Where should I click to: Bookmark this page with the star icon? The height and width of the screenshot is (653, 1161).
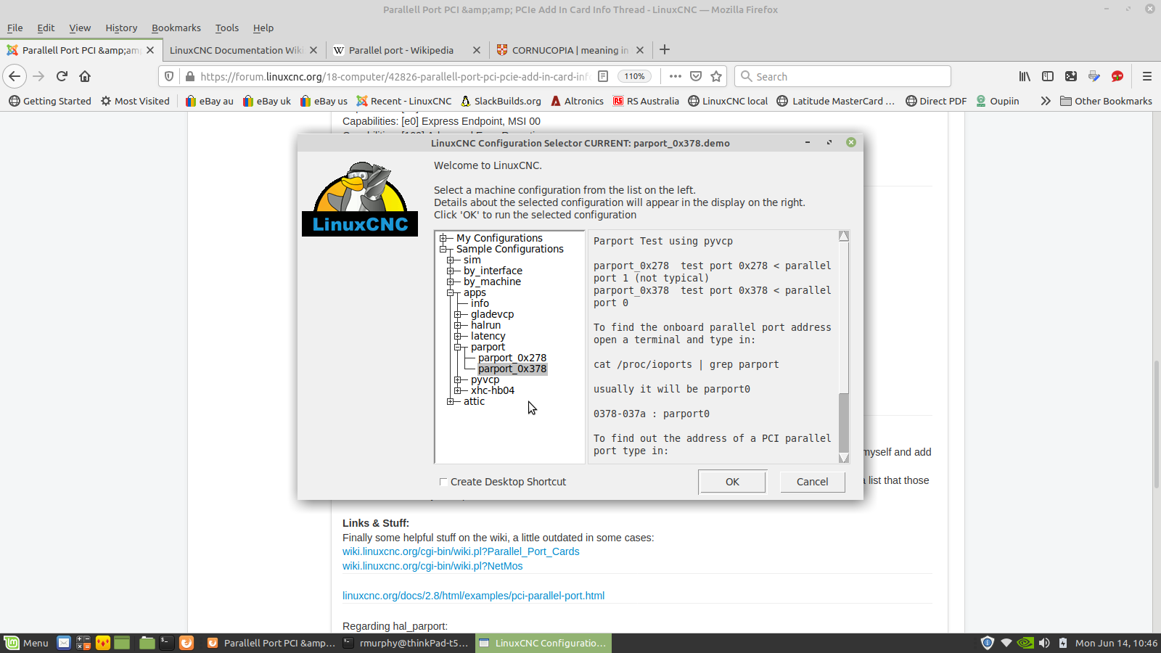(x=716, y=76)
